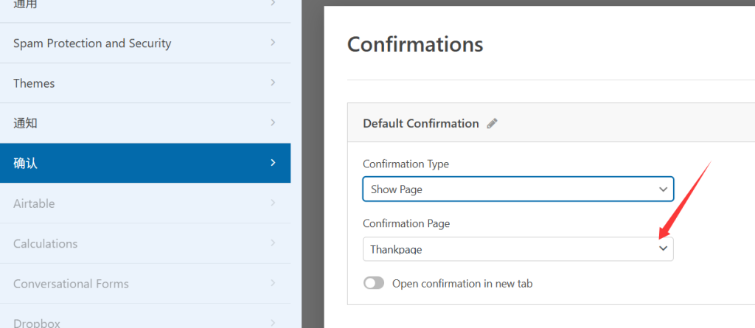The width and height of the screenshot is (755, 328).
Task: Open the Confirmation Page dropdown
Action: (518, 249)
